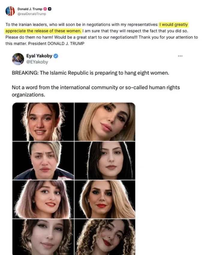This screenshot has width=206, height=255.
Task: Open the top-left woman's photo with brown hair
Action: click(43, 122)
